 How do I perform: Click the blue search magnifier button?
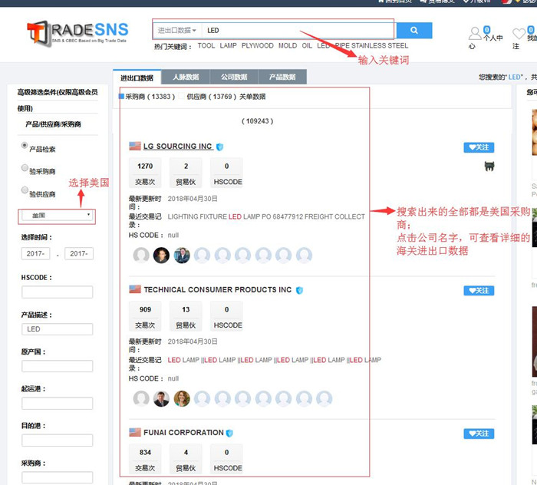coord(414,31)
